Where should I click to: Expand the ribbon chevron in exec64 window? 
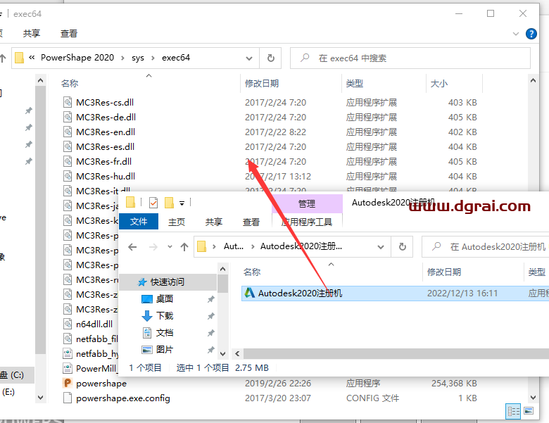516,34
